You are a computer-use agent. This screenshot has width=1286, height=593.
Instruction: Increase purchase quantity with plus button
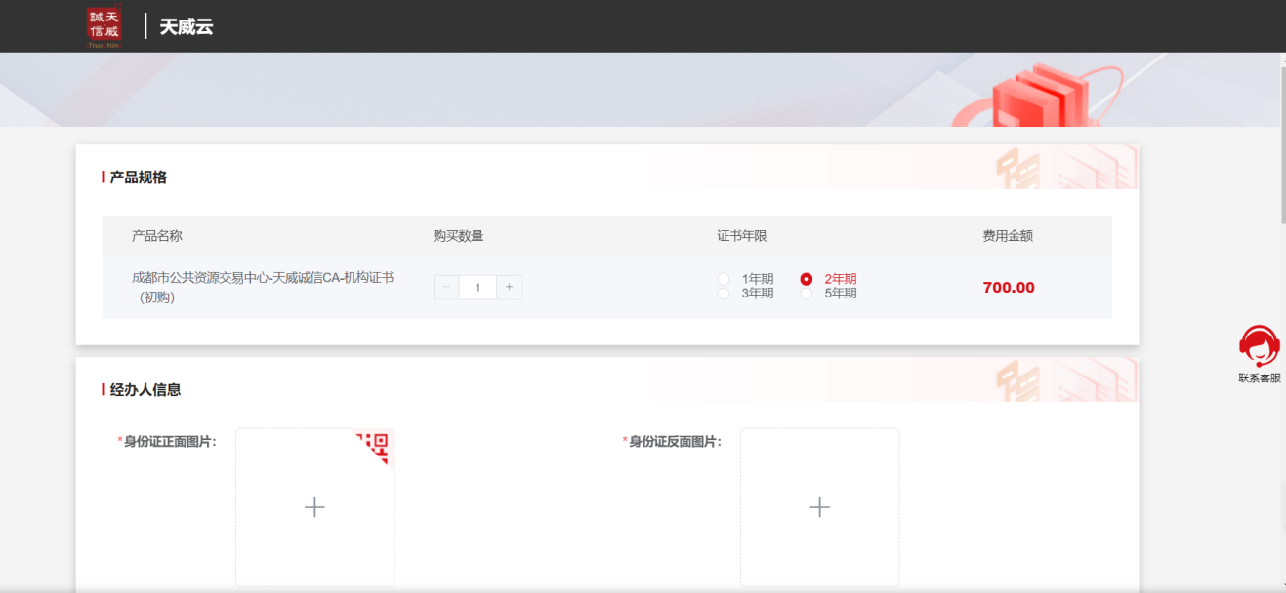(509, 287)
